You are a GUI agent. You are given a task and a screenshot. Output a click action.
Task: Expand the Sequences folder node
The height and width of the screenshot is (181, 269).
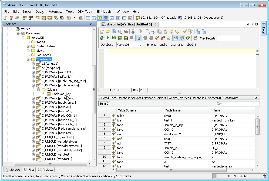28,55
